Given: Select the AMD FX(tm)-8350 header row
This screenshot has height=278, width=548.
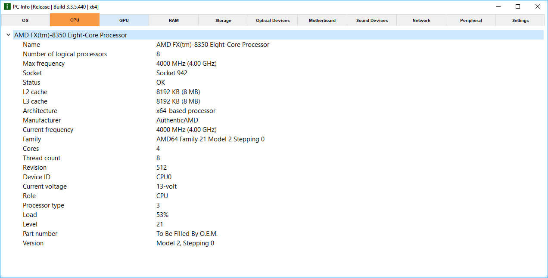Looking at the screenshot, I should click(x=71, y=35).
